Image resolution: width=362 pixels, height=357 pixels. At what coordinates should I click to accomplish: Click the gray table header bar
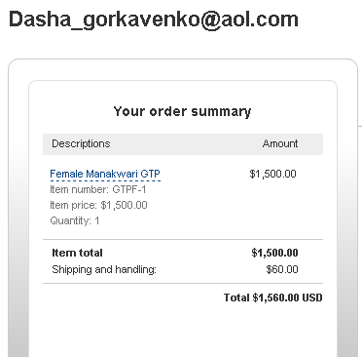point(183,144)
